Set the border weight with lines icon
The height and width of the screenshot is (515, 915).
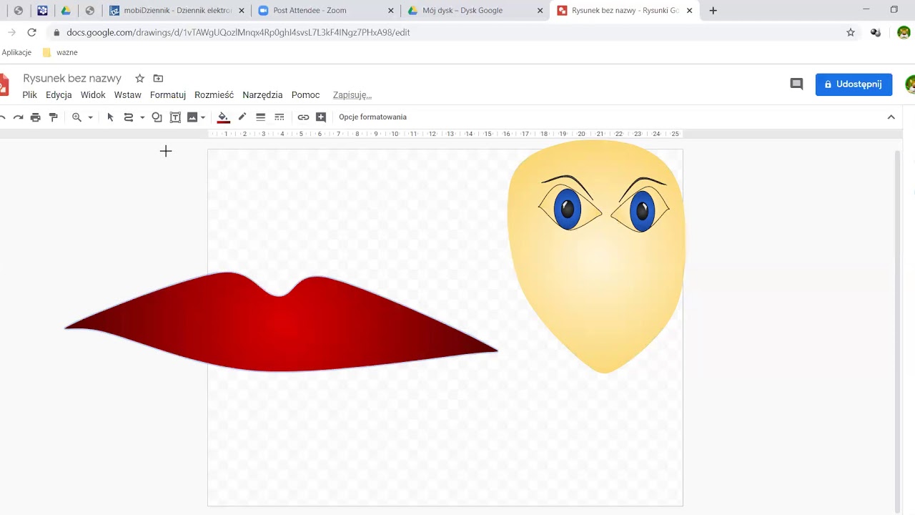[x=261, y=117]
